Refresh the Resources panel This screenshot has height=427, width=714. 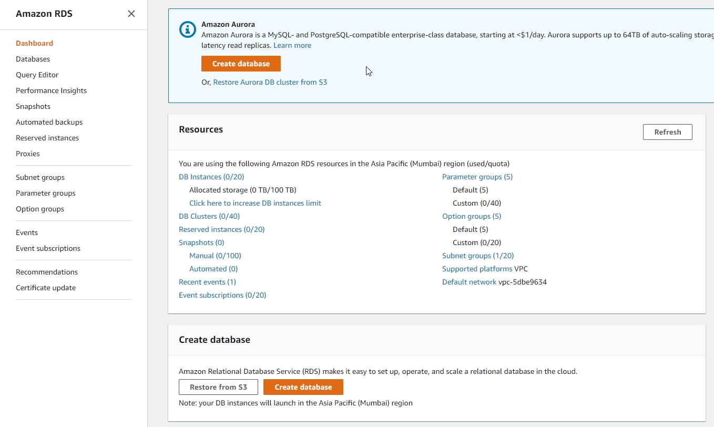coord(667,132)
